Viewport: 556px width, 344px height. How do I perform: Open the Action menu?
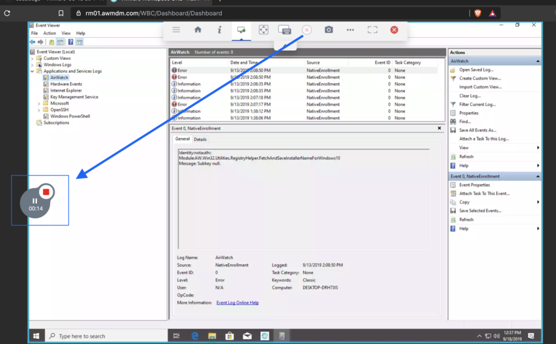[x=49, y=33]
